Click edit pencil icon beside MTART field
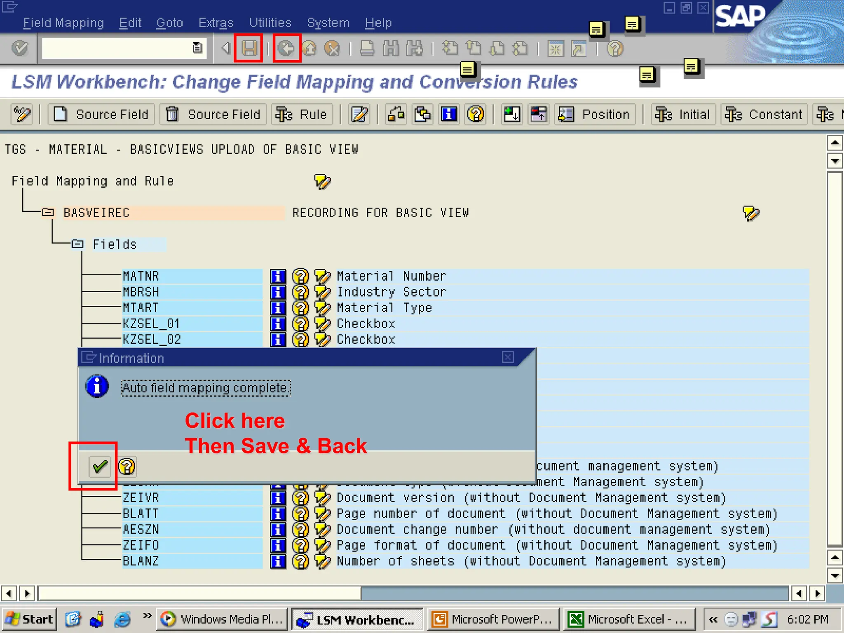The width and height of the screenshot is (844, 633). [x=322, y=308]
